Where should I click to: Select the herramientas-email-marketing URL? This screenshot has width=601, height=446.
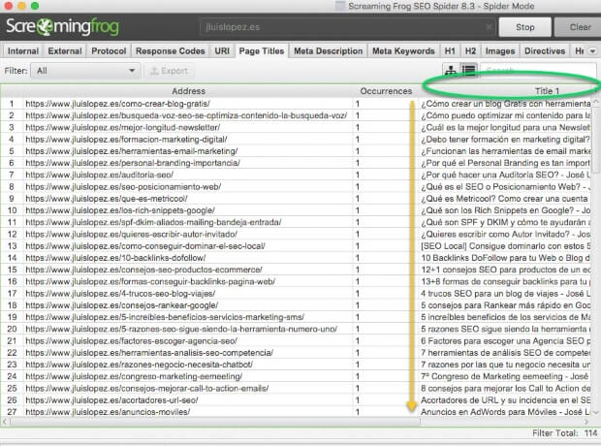click(132, 151)
